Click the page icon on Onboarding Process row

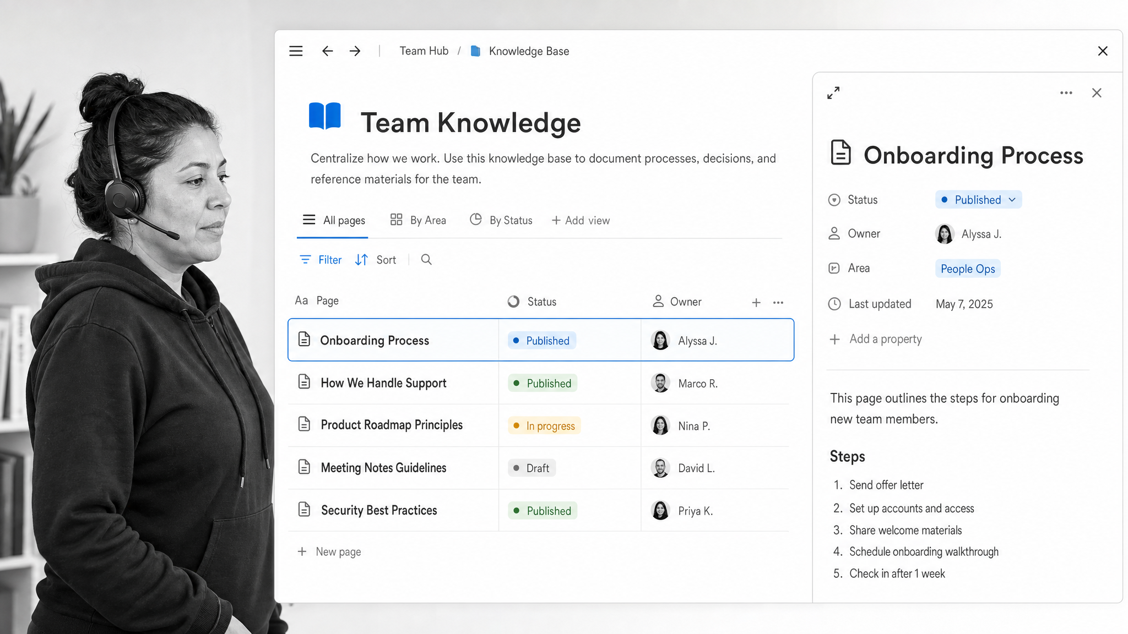pyautogui.click(x=304, y=339)
